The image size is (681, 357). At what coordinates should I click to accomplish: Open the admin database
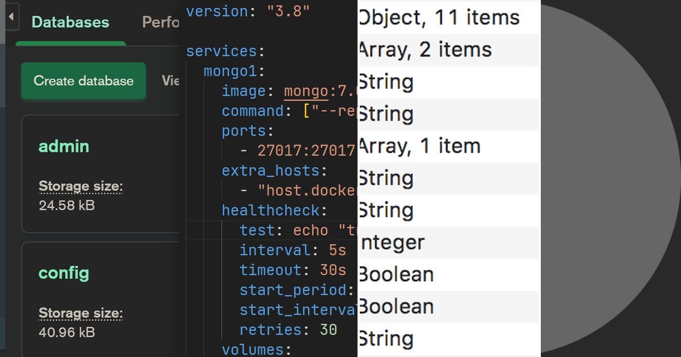pos(64,147)
